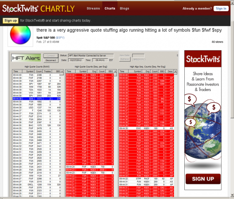Click the HFT Alert logo in chart

point(26,58)
